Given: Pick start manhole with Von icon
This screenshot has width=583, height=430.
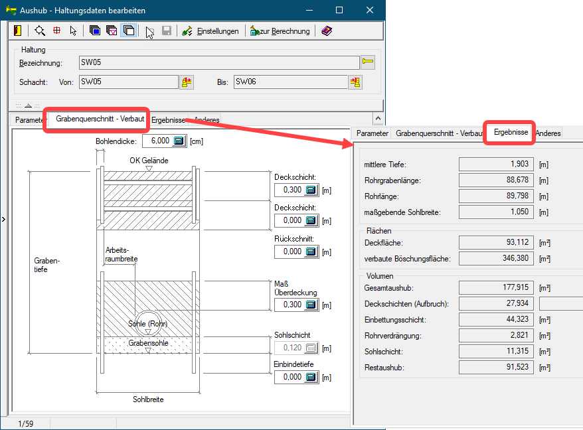Looking at the screenshot, I should (187, 82).
